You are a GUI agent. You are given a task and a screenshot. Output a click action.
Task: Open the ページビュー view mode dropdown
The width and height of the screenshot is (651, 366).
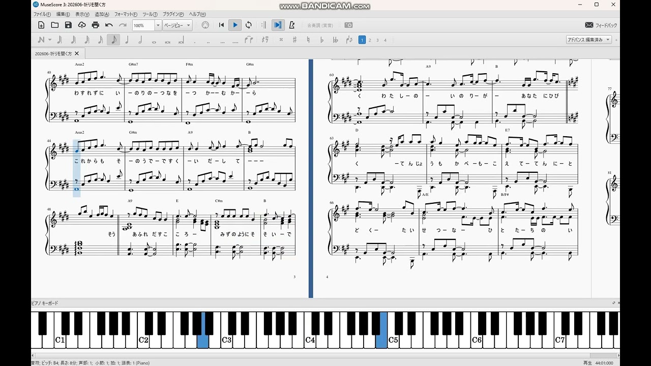(x=177, y=25)
